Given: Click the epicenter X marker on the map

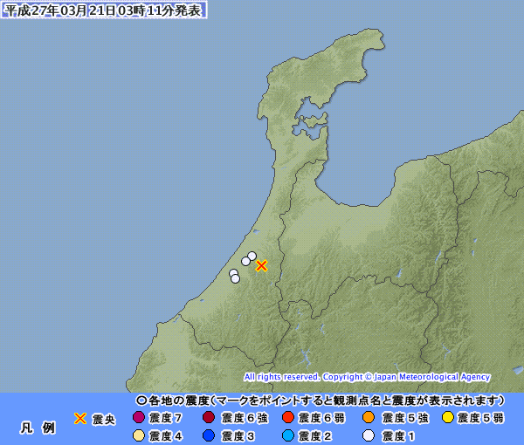Looking at the screenshot, I should pos(261,266).
